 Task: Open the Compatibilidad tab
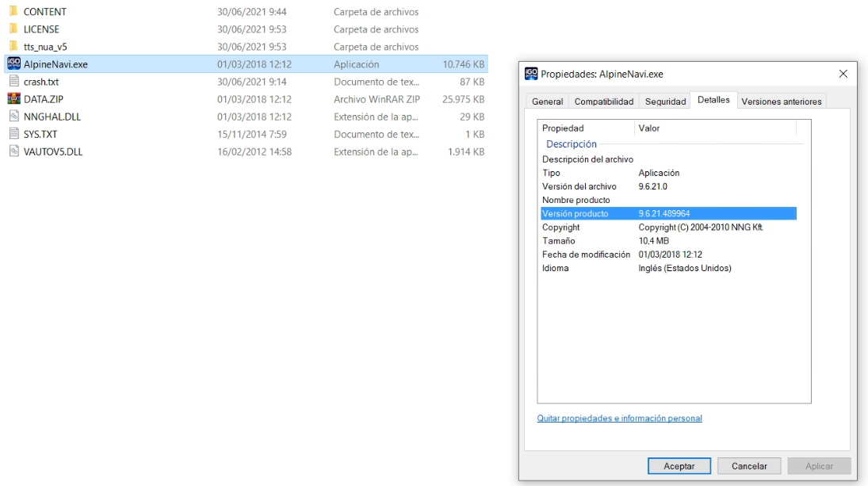click(604, 101)
